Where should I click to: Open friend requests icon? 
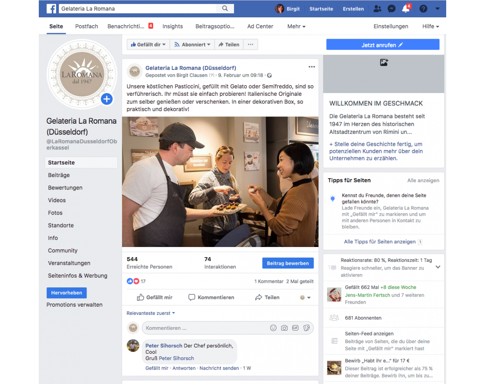pyautogui.click(x=377, y=8)
